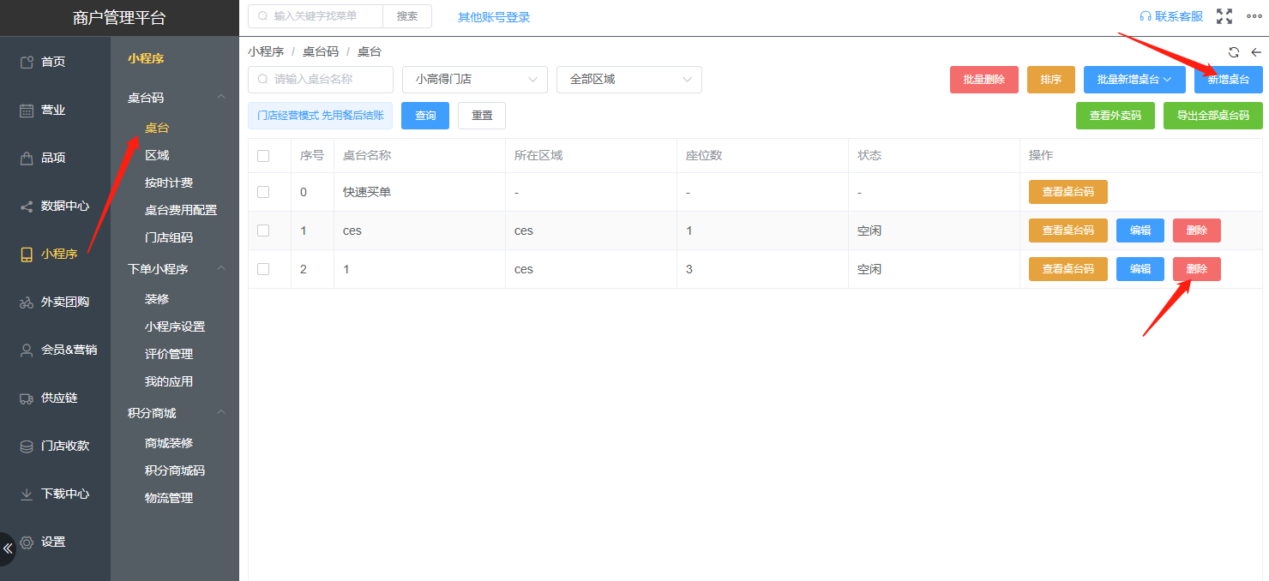Click the green 导出全部桌台码 button
The image size is (1269, 581).
tap(1213, 116)
